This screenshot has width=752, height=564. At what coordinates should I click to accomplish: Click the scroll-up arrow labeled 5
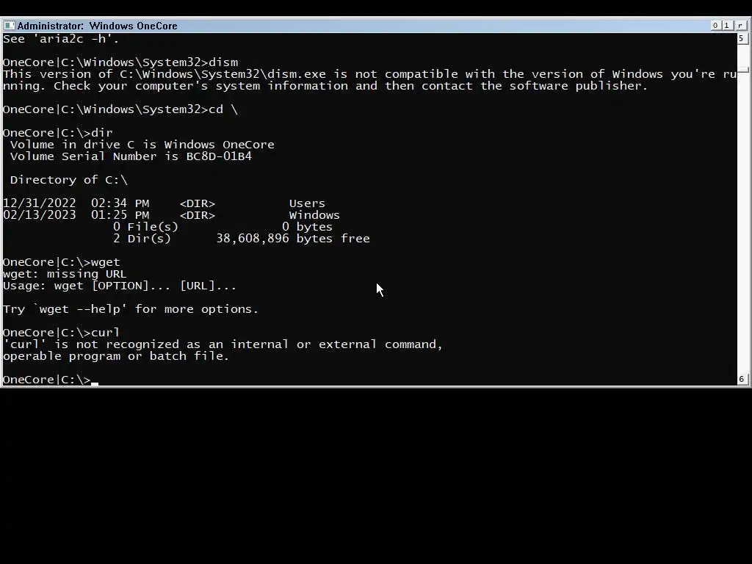click(x=742, y=38)
